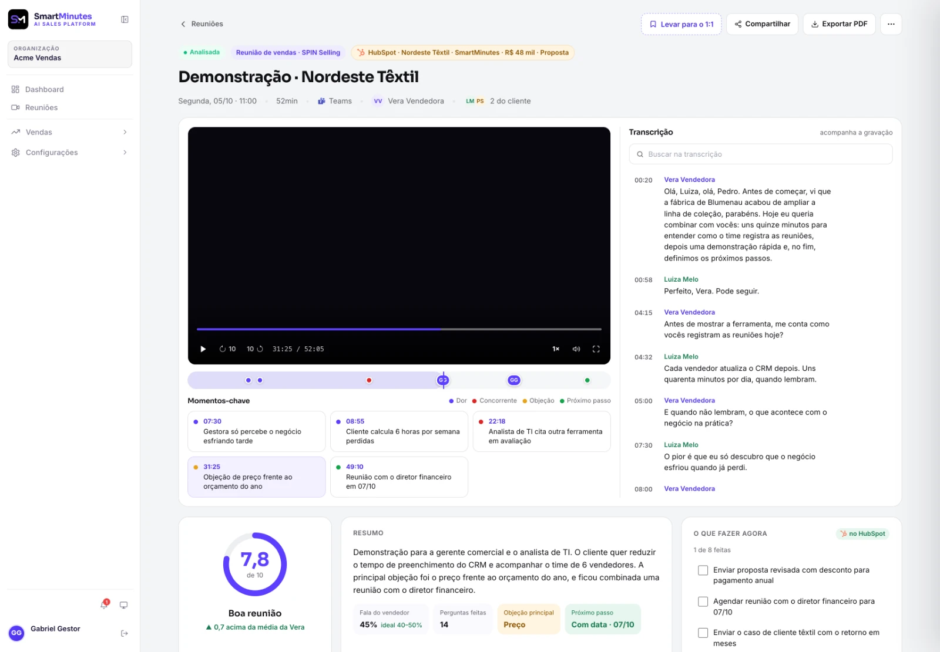This screenshot has height=652, width=940.
Task: Click Vera Vendedora's VV avatar
Action: tap(378, 101)
